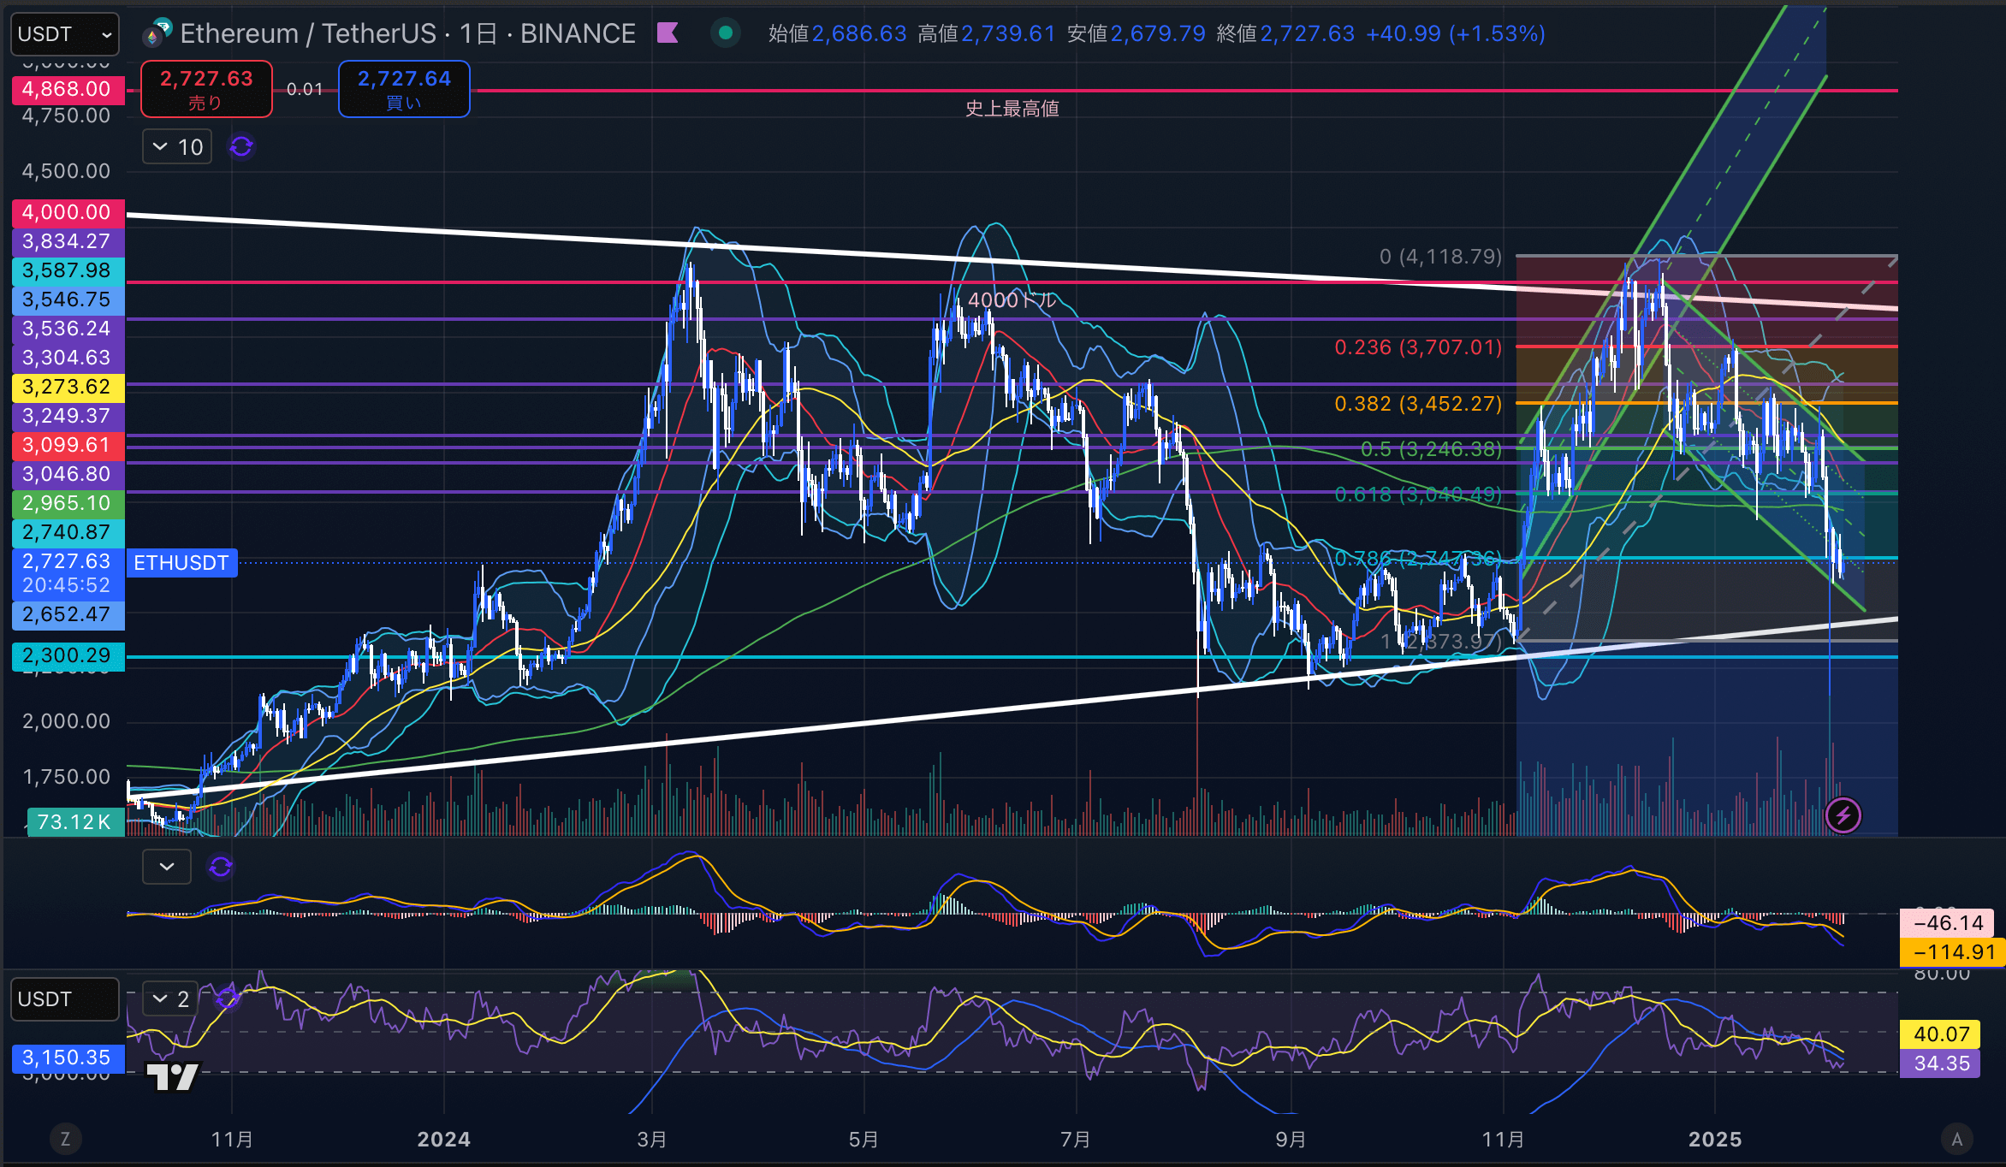The image size is (2006, 1167).
Task: Click the 高値 2,739.61 high value
Action: (986, 33)
